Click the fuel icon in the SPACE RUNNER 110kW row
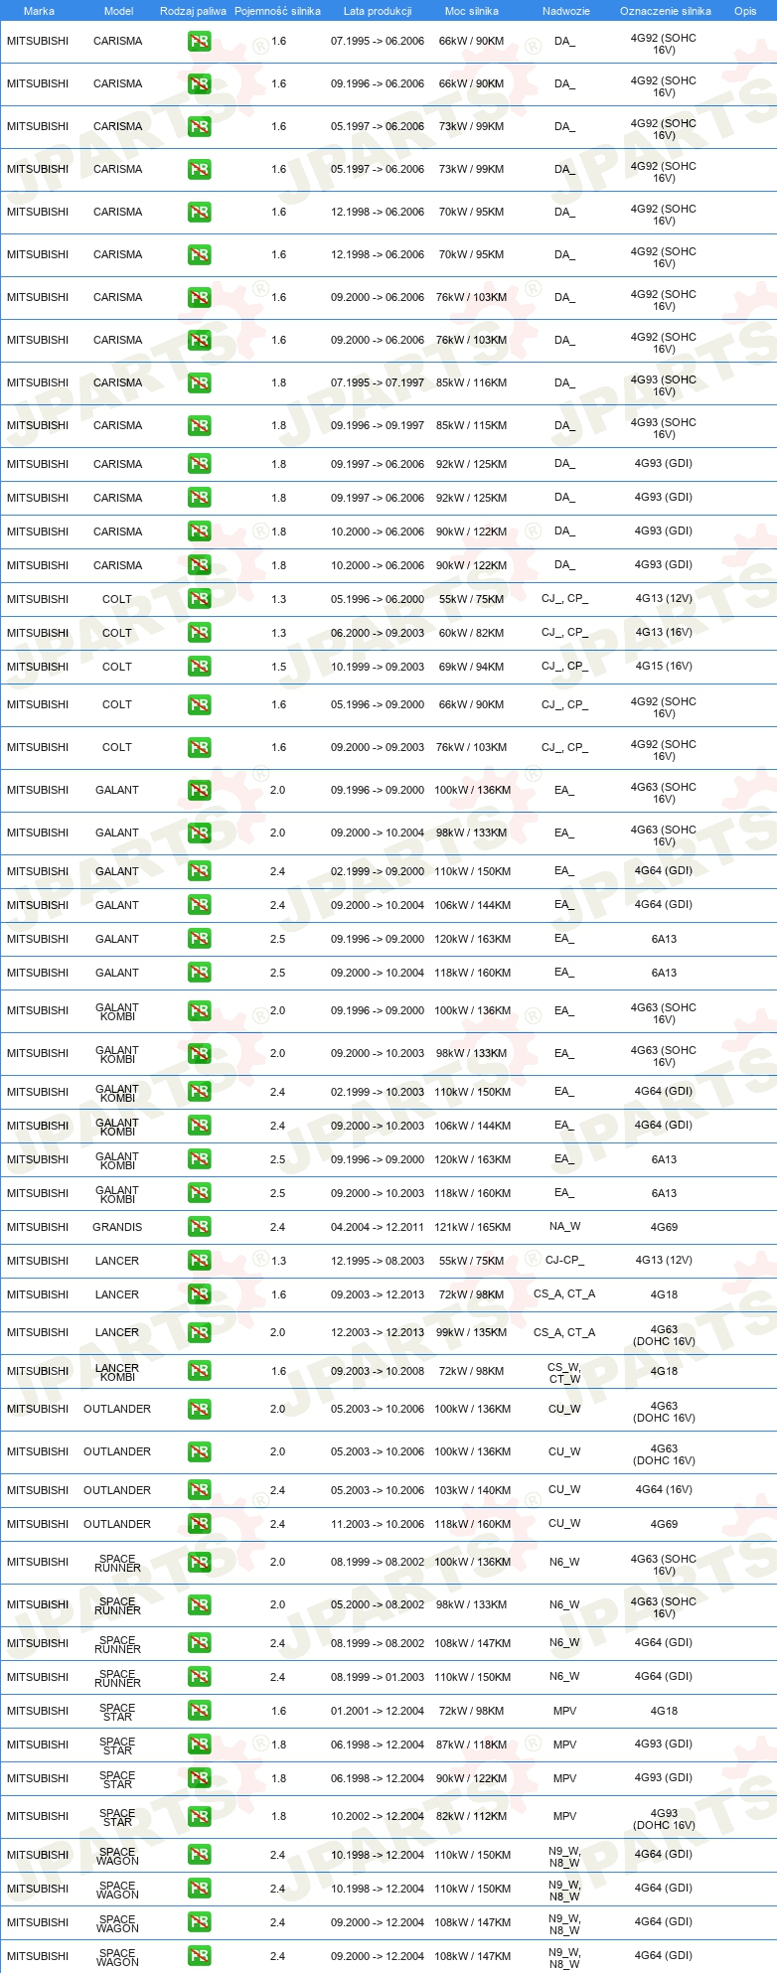This screenshot has height=1973, width=777. tap(199, 1677)
